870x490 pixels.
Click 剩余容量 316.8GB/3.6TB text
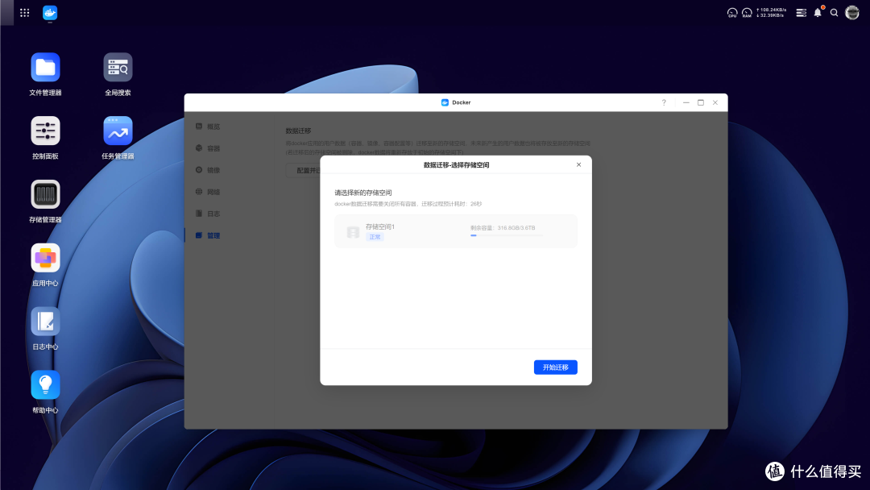(503, 227)
